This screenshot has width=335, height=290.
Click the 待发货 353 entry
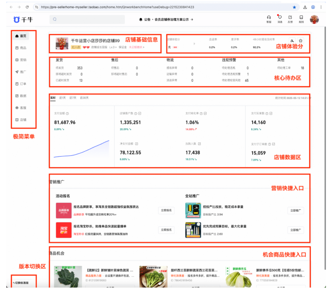pos(69,68)
